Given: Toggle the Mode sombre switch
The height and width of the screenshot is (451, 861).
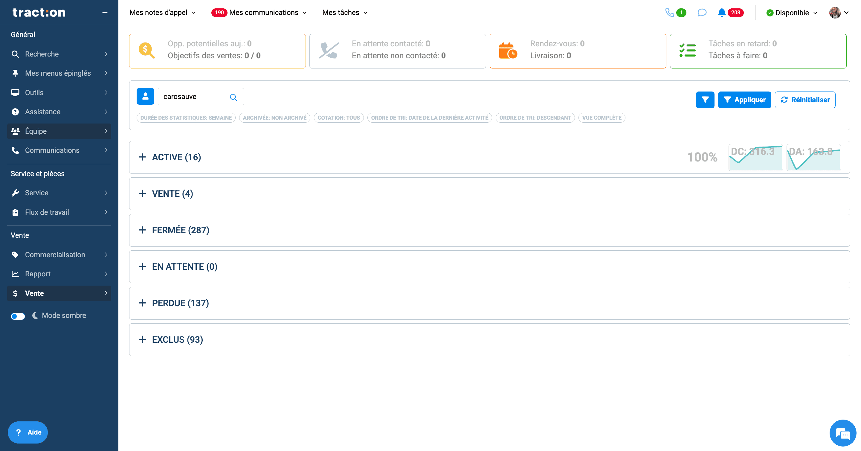Looking at the screenshot, I should pos(18,316).
